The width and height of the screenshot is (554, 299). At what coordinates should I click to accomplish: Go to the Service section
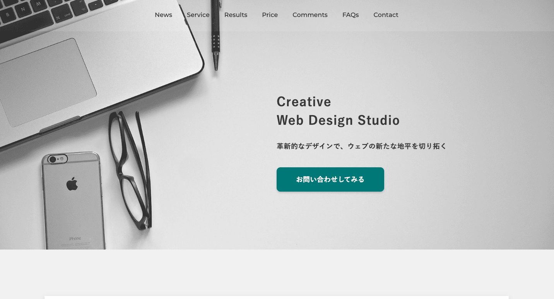coord(198,15)
